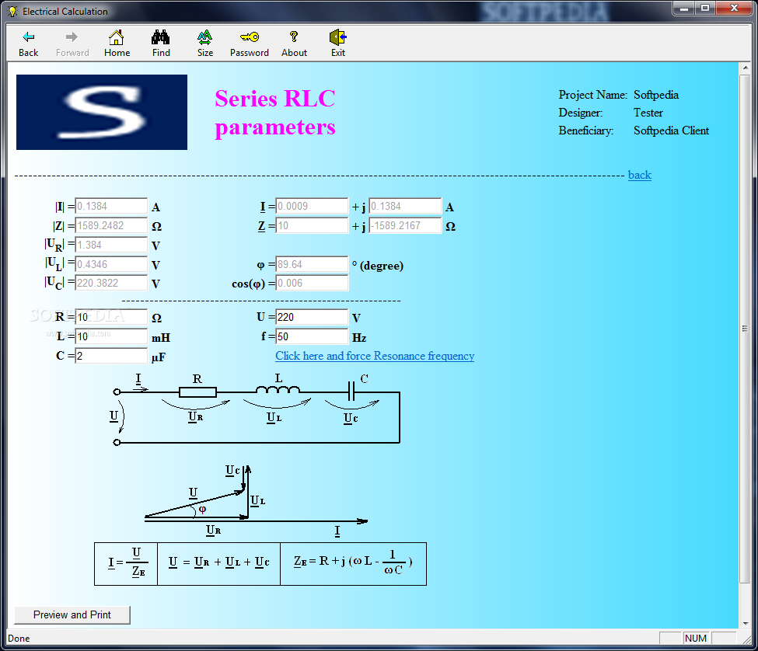Select the real part of Z field

tap(312, 225)
